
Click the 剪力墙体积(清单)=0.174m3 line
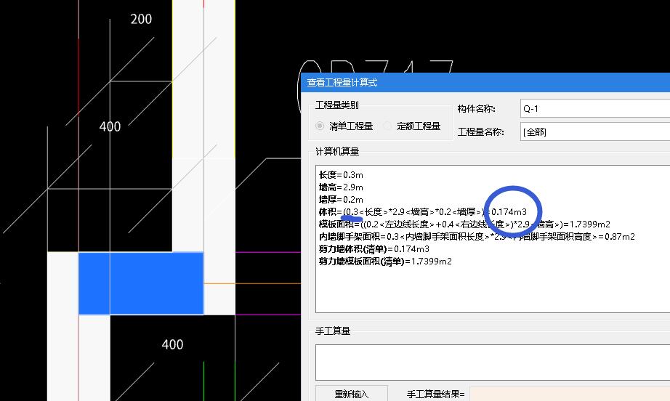click(374, 249)
